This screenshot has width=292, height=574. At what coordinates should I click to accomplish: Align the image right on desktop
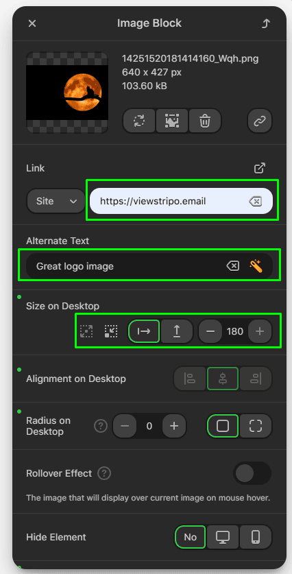tap(256, 379)
